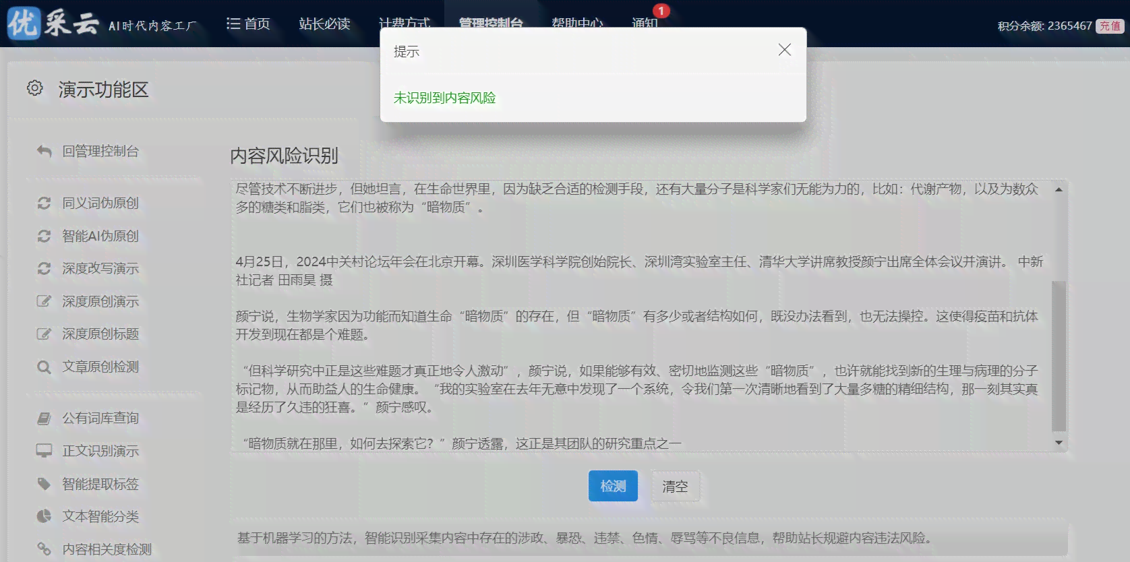The width and height of the screenshot is (1130, 562).
Task: Open the 帮助中心 menu item
Action: point(577,23)
